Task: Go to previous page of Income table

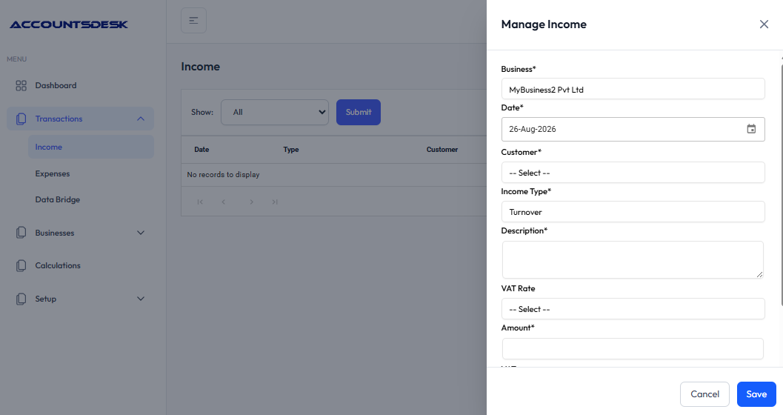Action: [x=223, y=202]
